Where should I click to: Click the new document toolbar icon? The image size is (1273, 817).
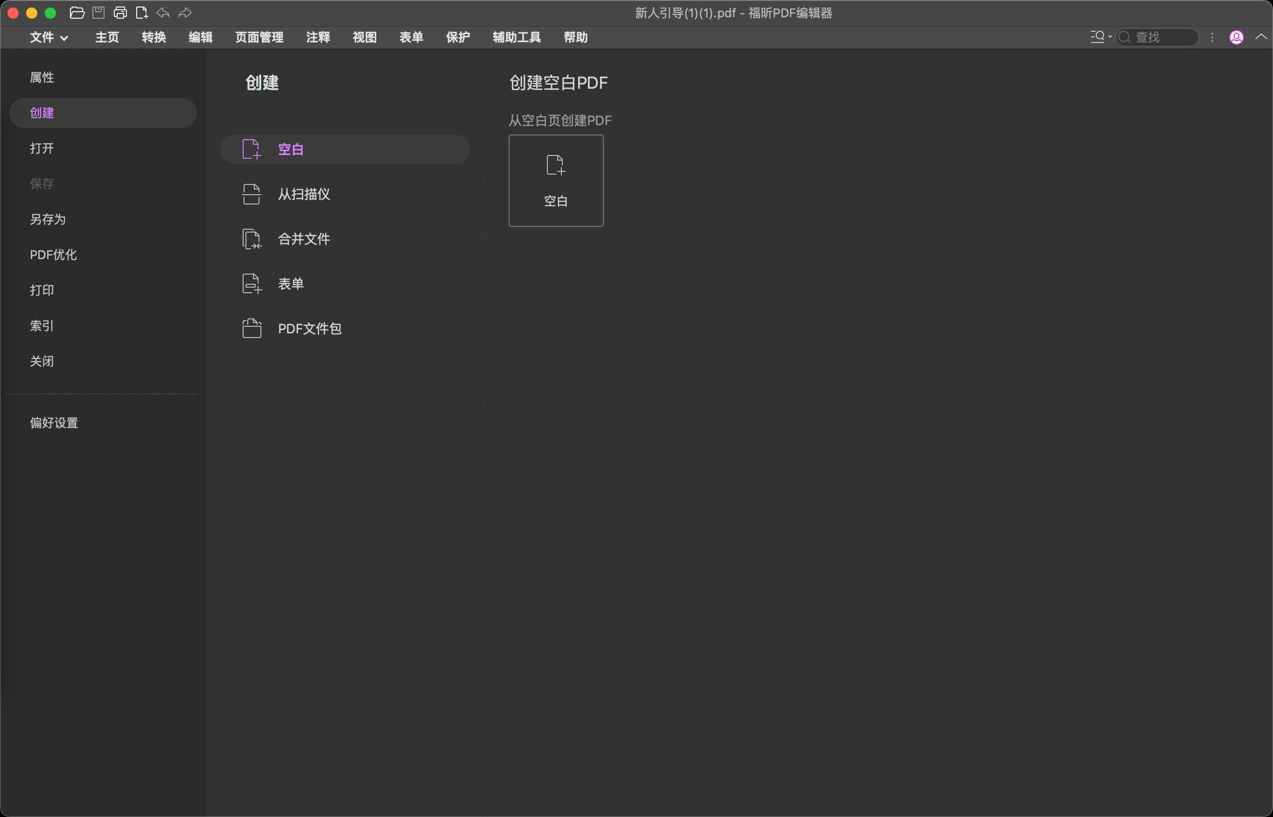click(141, 13)
